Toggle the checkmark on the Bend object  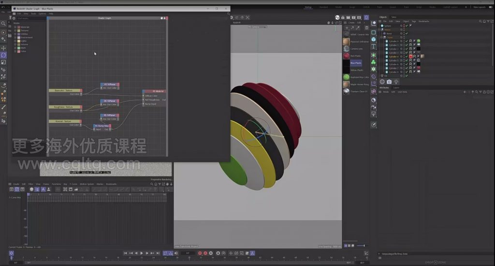(407, 33)
